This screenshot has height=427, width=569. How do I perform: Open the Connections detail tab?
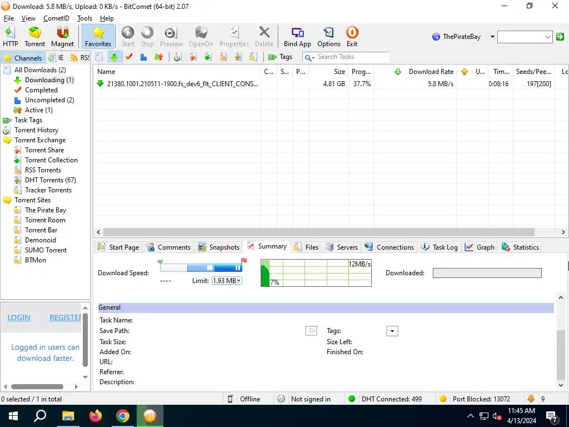tap(390, 247)
